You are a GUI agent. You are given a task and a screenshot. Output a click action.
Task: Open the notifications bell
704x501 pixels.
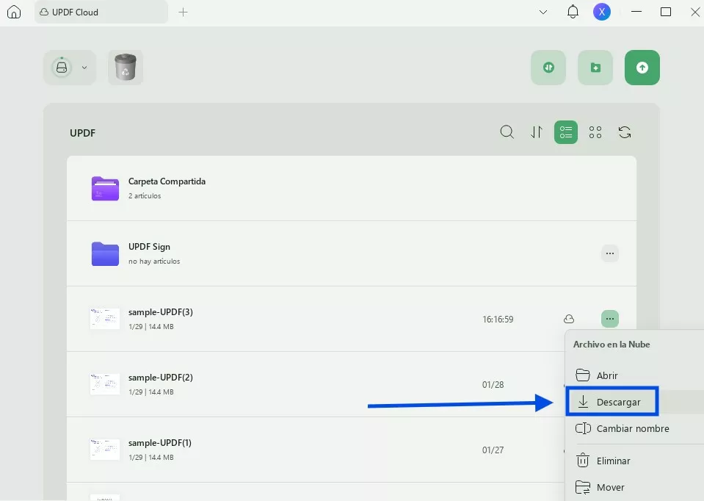pos(573,12)
